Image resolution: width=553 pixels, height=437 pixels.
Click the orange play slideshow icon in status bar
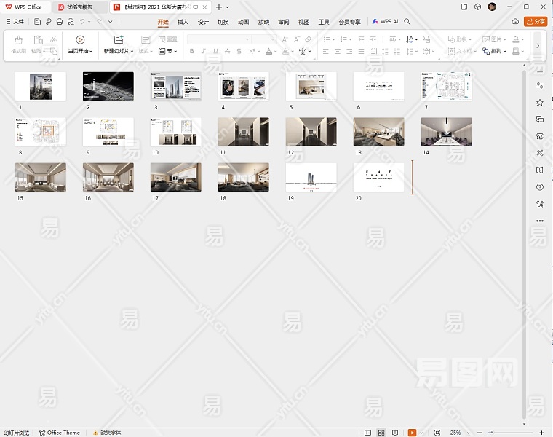click(412, 433)
